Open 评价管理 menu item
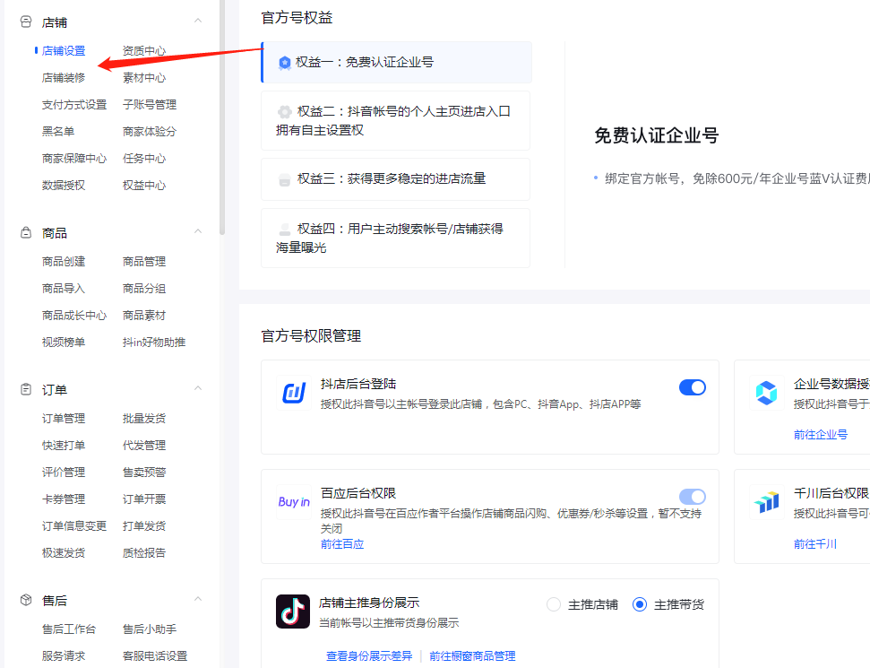Image resolution: width=870 pixels, height=668 pixels. point(64,472)
